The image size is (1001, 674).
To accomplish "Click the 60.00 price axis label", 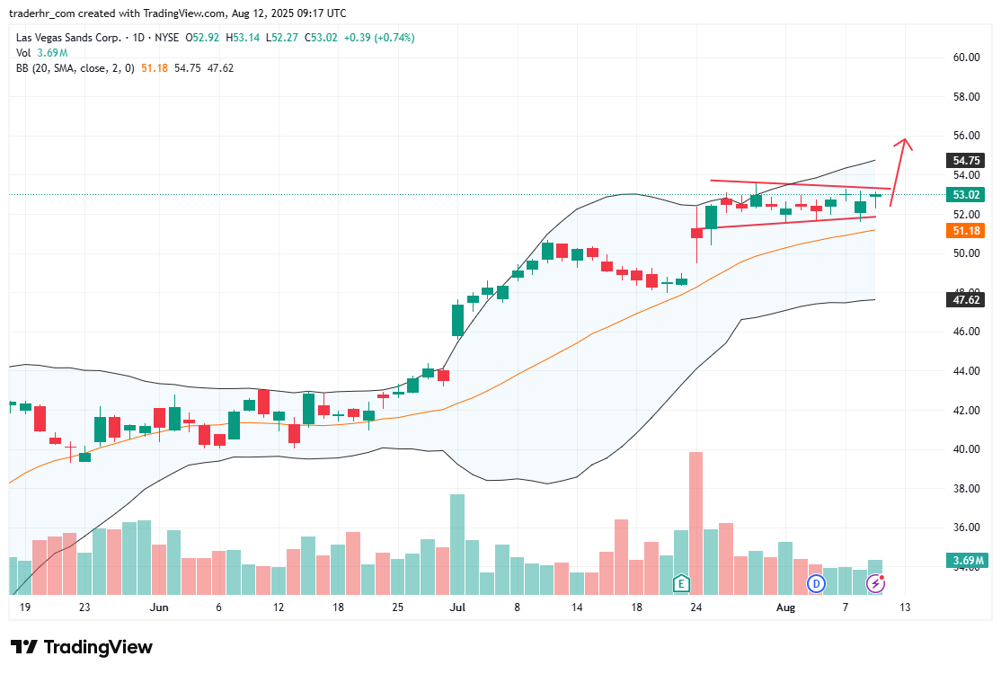I will 966,58.
